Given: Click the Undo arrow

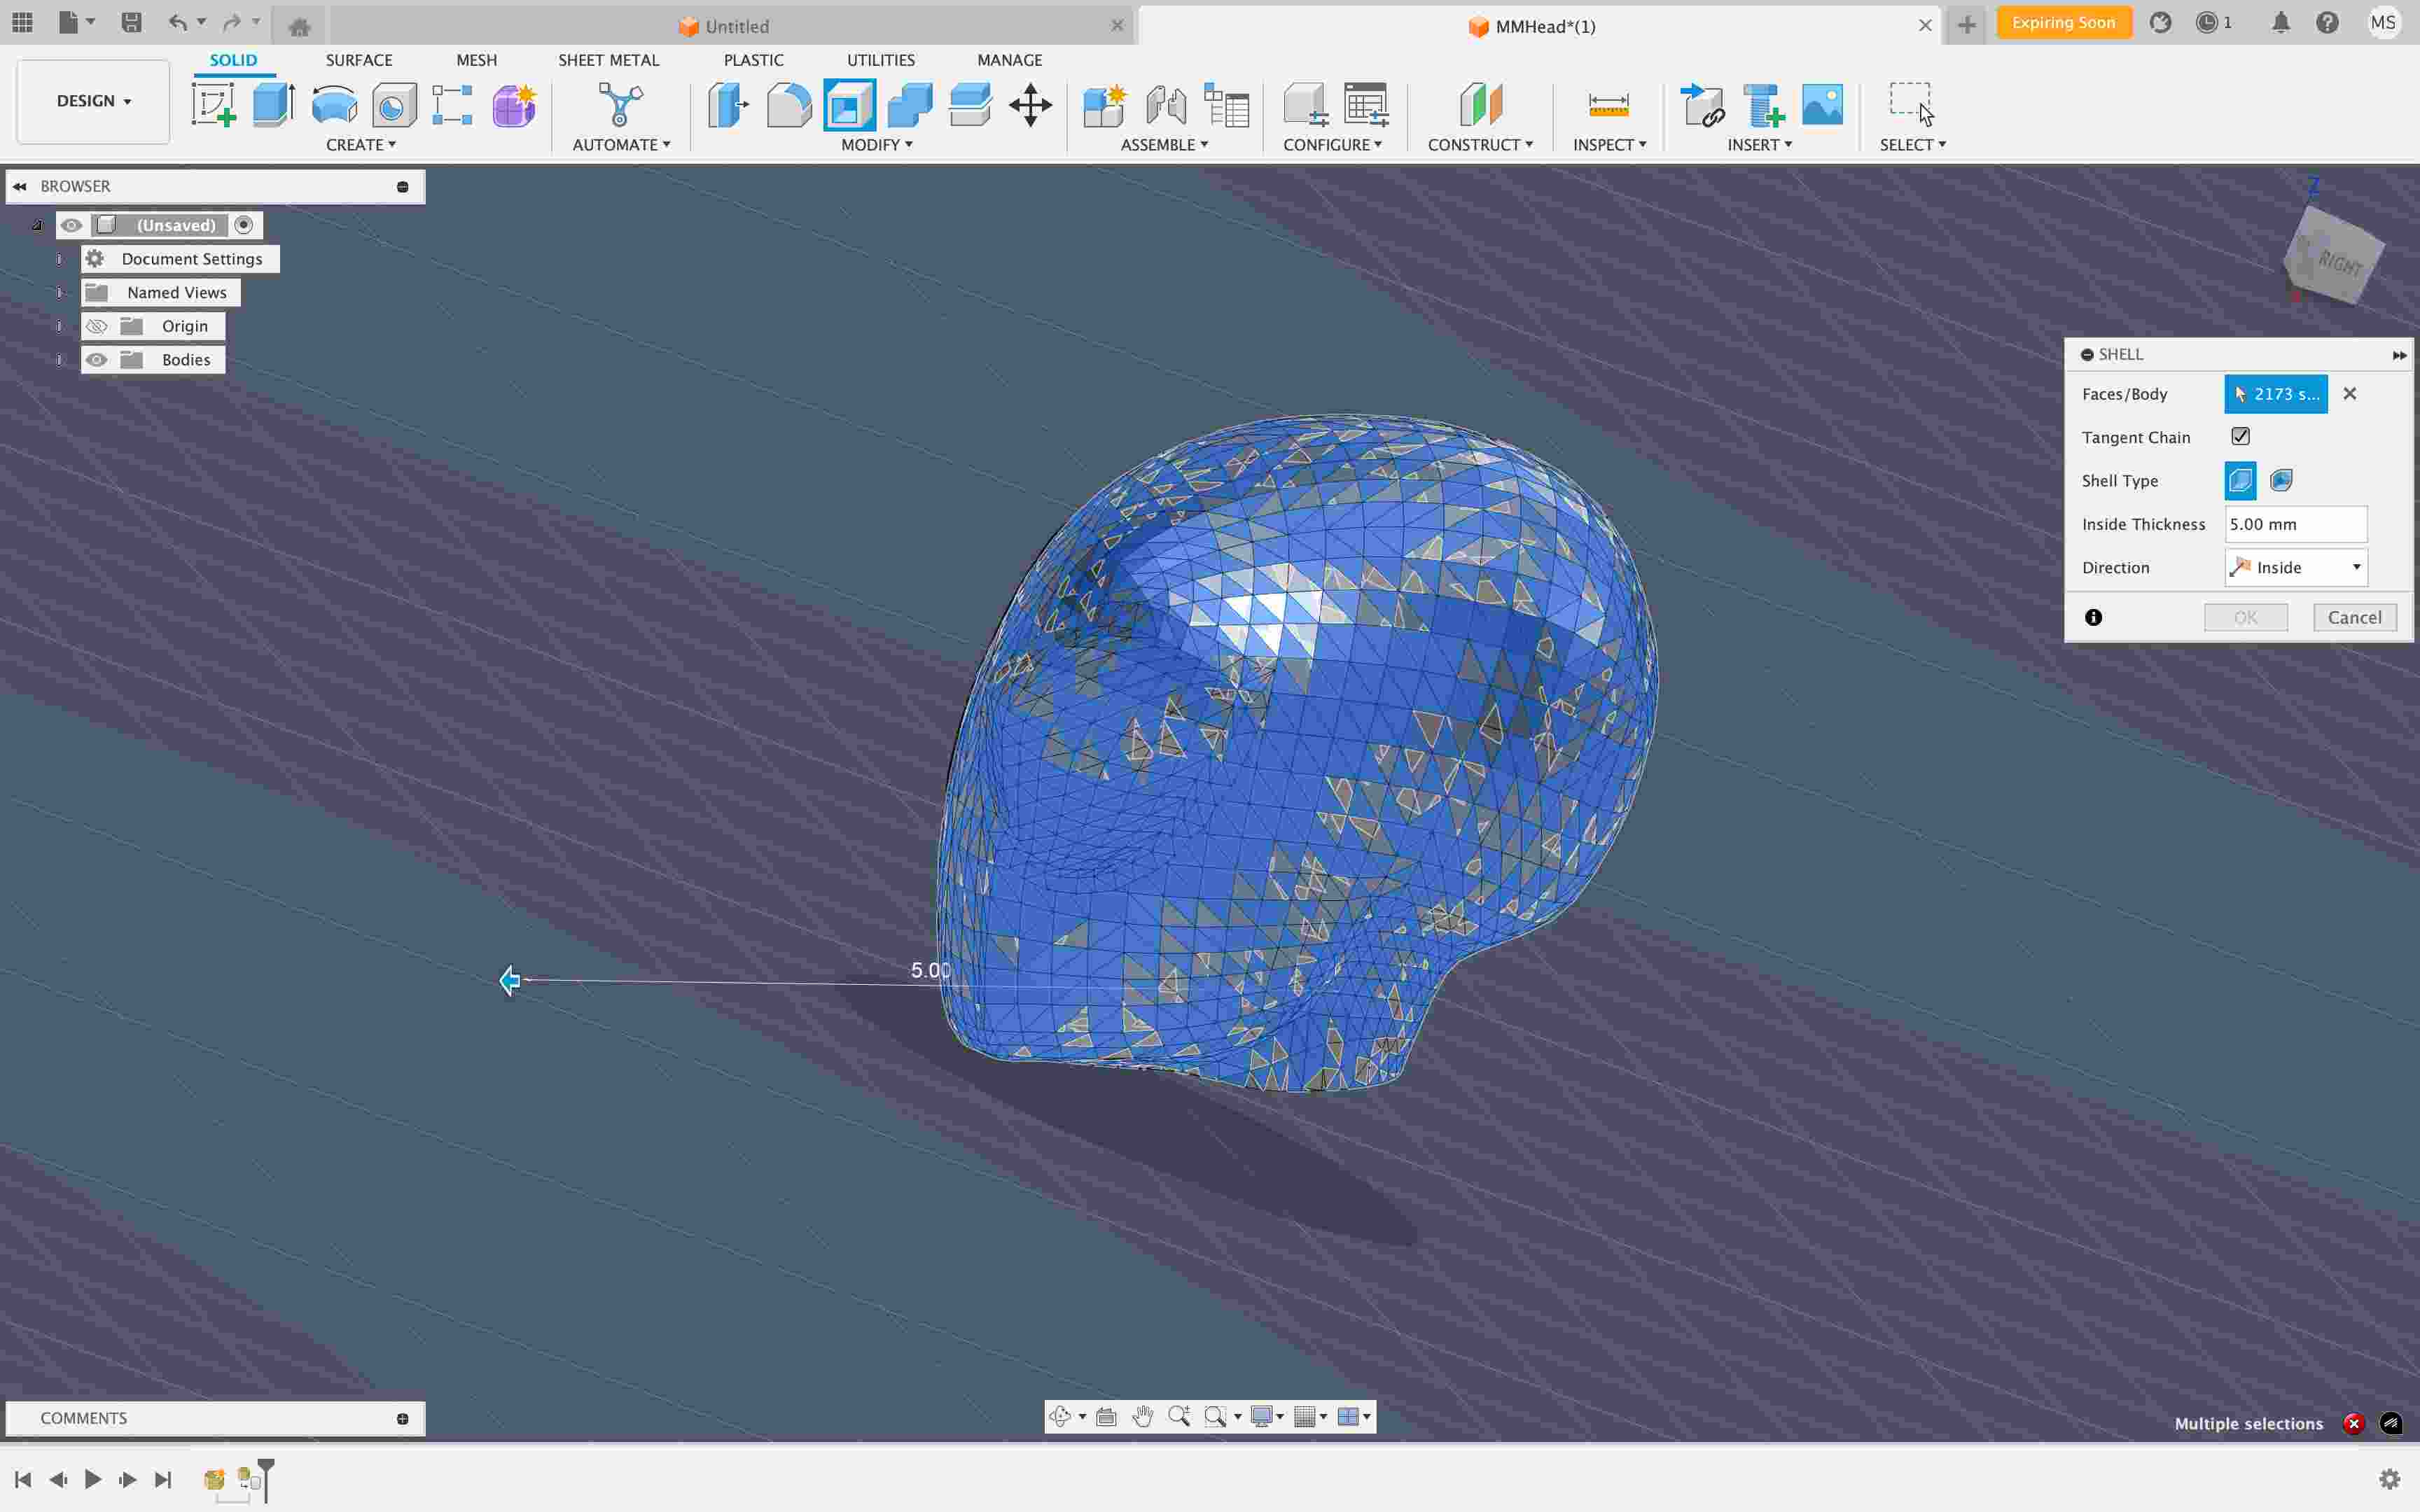Looking at the screenshot, I should (178, 22).
